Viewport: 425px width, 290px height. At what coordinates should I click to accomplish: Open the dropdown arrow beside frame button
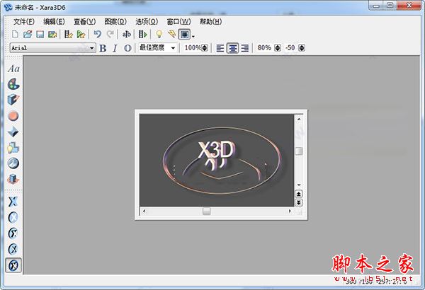pos(193,36)
